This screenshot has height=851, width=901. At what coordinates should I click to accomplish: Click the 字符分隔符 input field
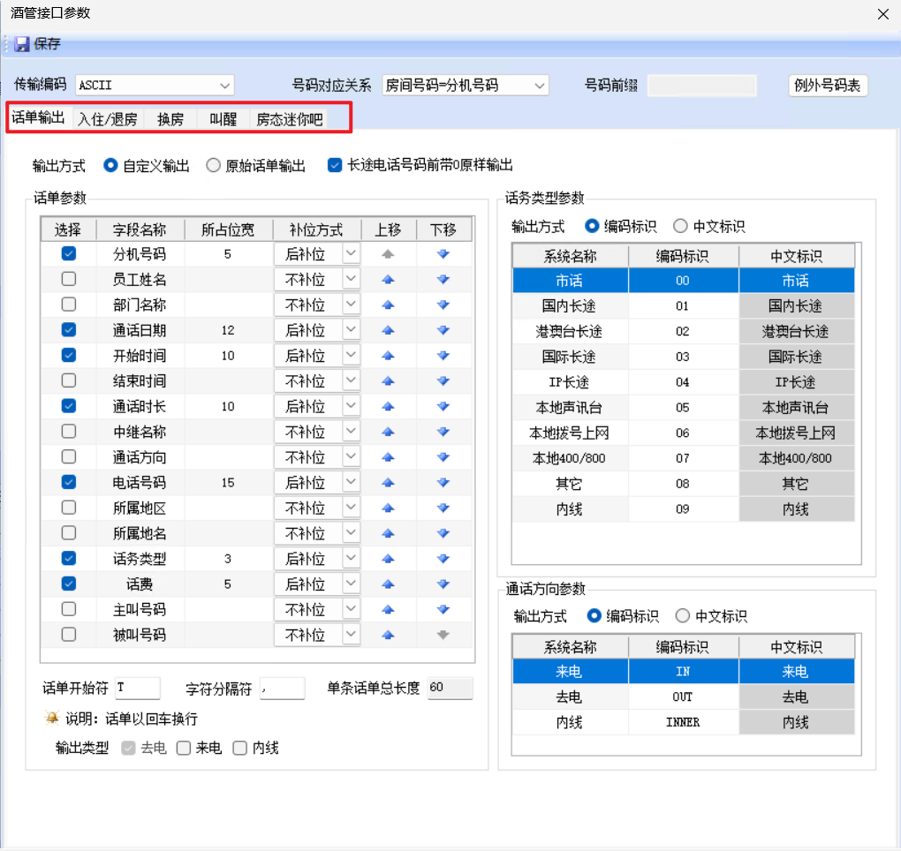282,688
